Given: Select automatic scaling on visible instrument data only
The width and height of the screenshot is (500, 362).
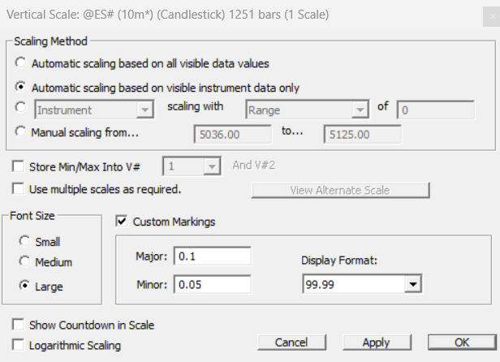Looking at the screenshot, I should [x=20, y=86].
